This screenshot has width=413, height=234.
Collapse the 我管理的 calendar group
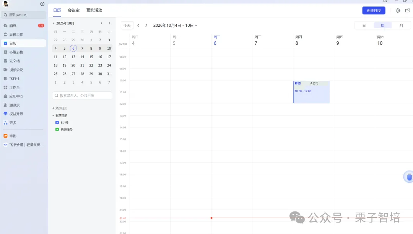click(53, 115)
